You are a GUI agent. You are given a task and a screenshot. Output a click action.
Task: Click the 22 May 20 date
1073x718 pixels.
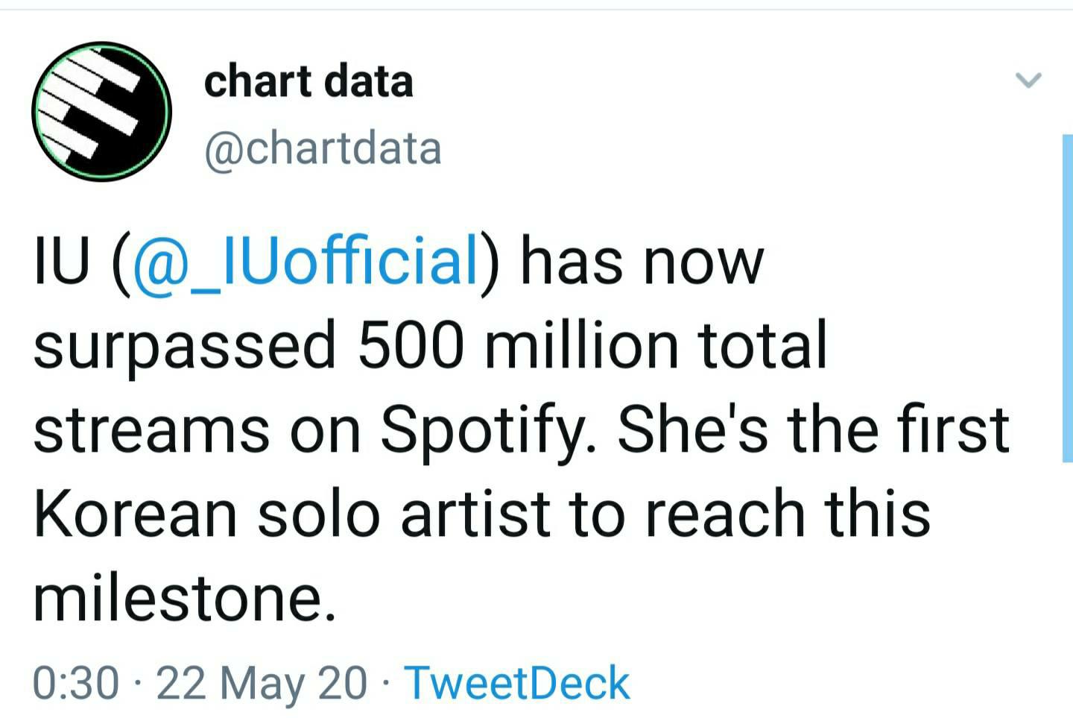(x=262, y=683)
